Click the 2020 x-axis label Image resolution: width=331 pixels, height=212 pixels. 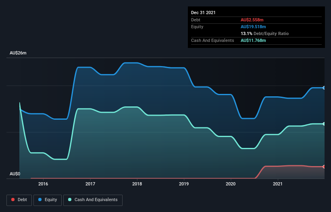pyautogui.click(x=231, y=184)
